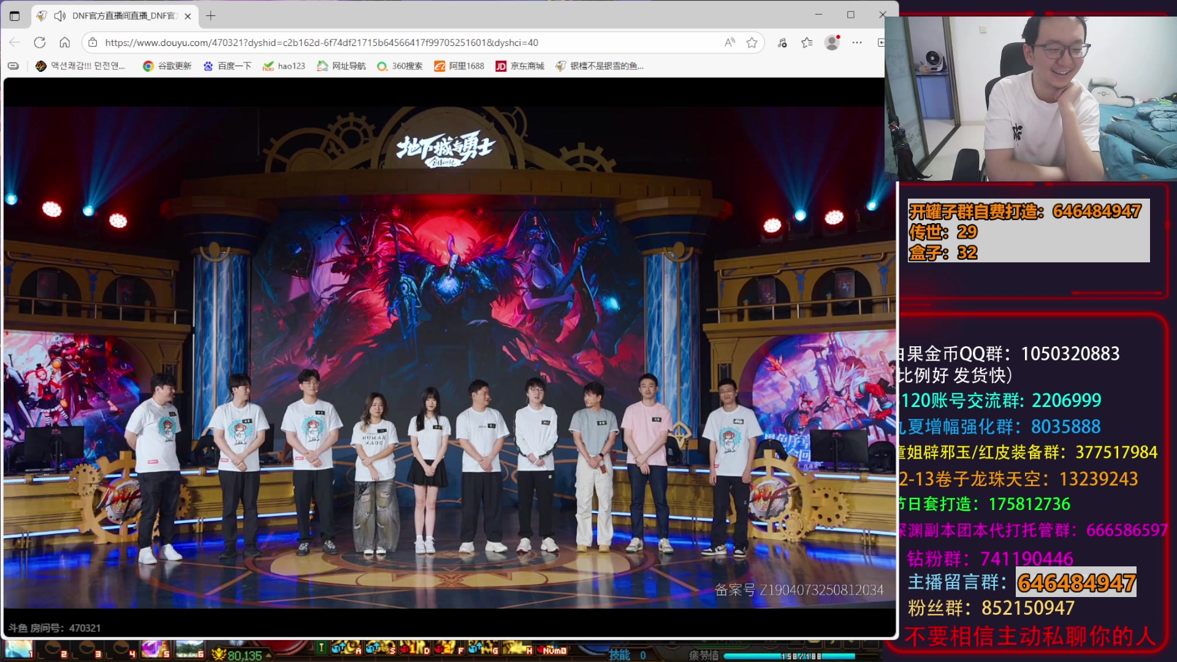Select quick slot 4 item icon
The height and width of the screenshot is (662, 1177).
(122, 650)
